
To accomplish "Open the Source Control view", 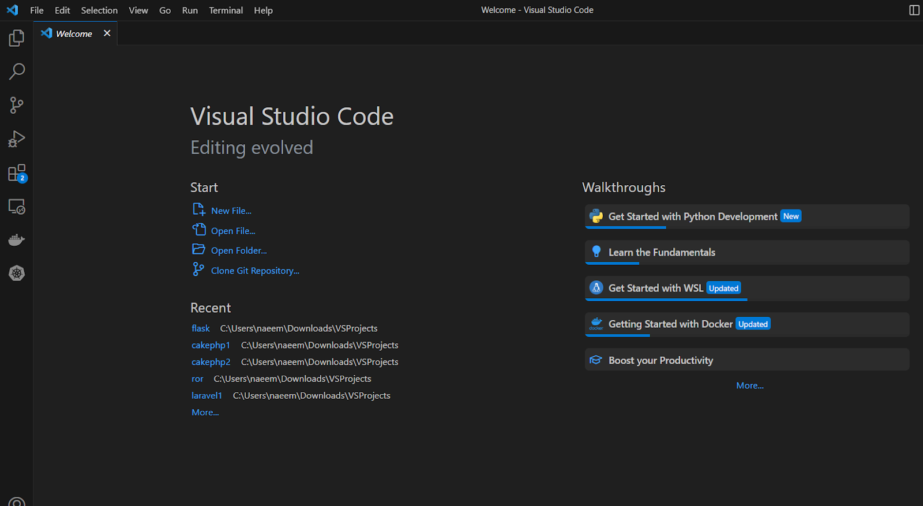I will click(17, 105).
